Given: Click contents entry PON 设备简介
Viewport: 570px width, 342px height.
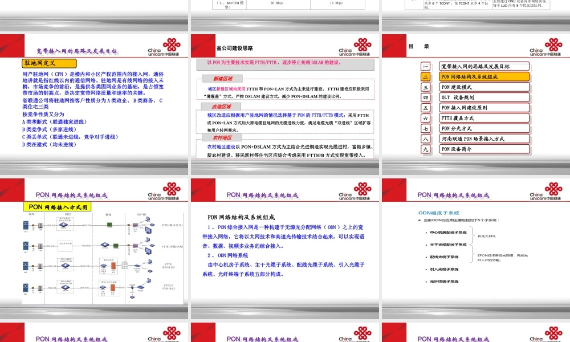Looking at the screenshot, I should (483, 149).
